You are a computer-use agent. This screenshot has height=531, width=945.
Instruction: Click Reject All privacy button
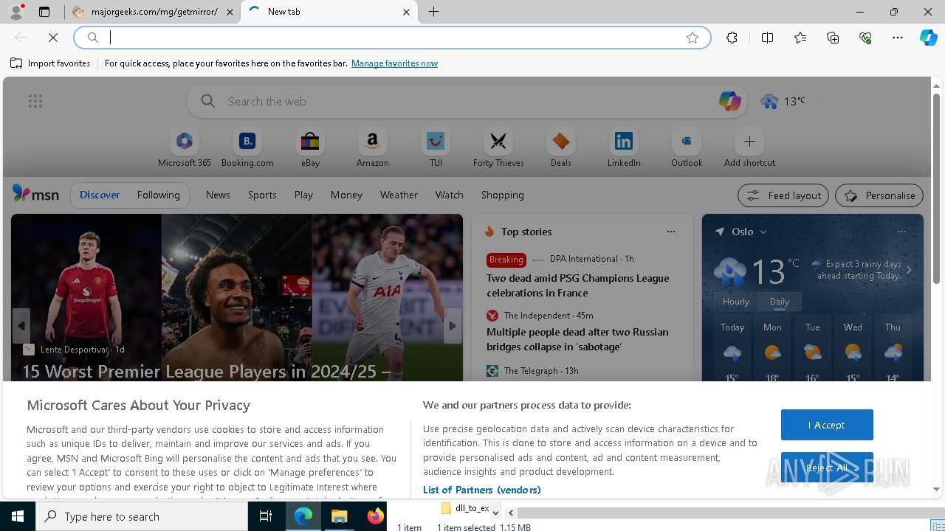tap(827, 468)
